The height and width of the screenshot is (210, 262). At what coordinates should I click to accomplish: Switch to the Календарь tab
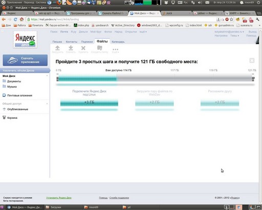[x=118, y=41]
